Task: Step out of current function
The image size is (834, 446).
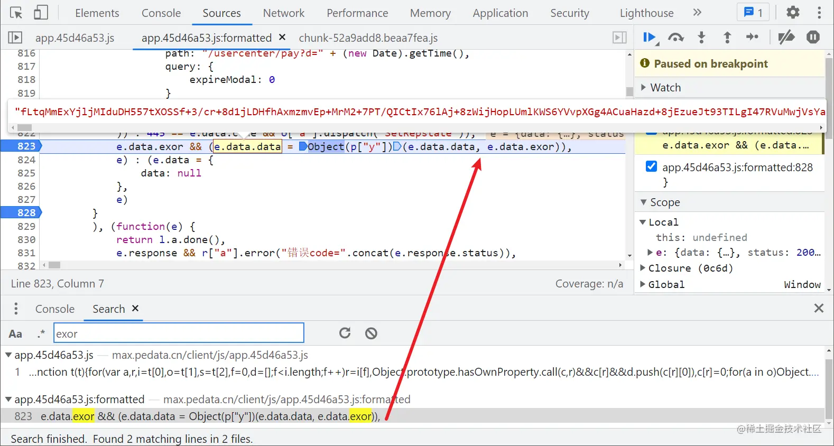Action: click(727, 38)
